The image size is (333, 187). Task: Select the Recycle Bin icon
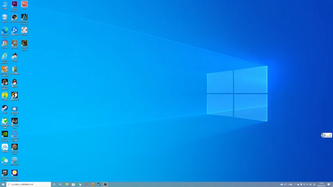pyautogui.click(x=5, y=18)
